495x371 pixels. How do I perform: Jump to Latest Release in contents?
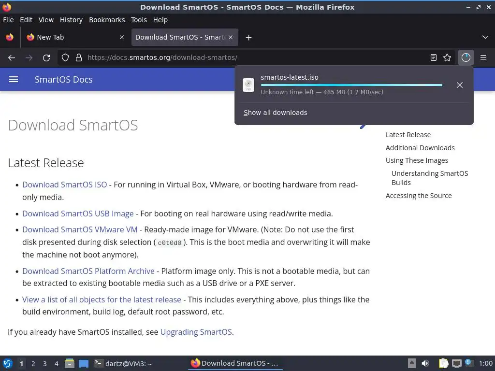(x=408, y=135)
